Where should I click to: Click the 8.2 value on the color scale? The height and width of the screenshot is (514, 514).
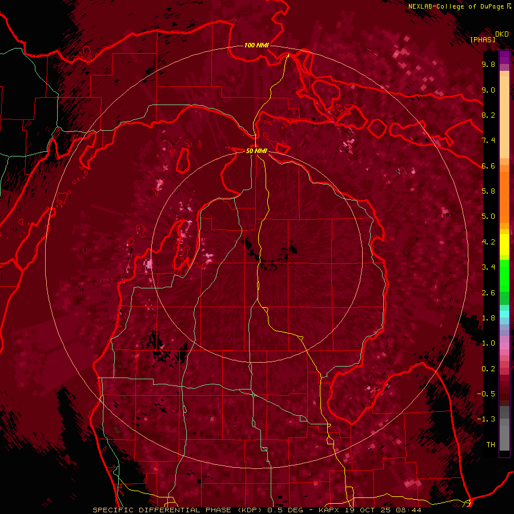tap(488, 115)
